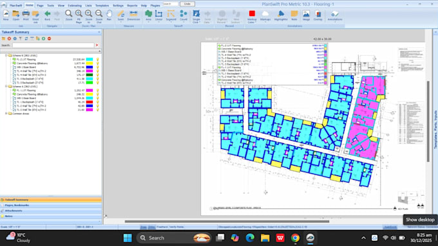
Task: Open the Annotations tool
Action: [x=335, y=15]
